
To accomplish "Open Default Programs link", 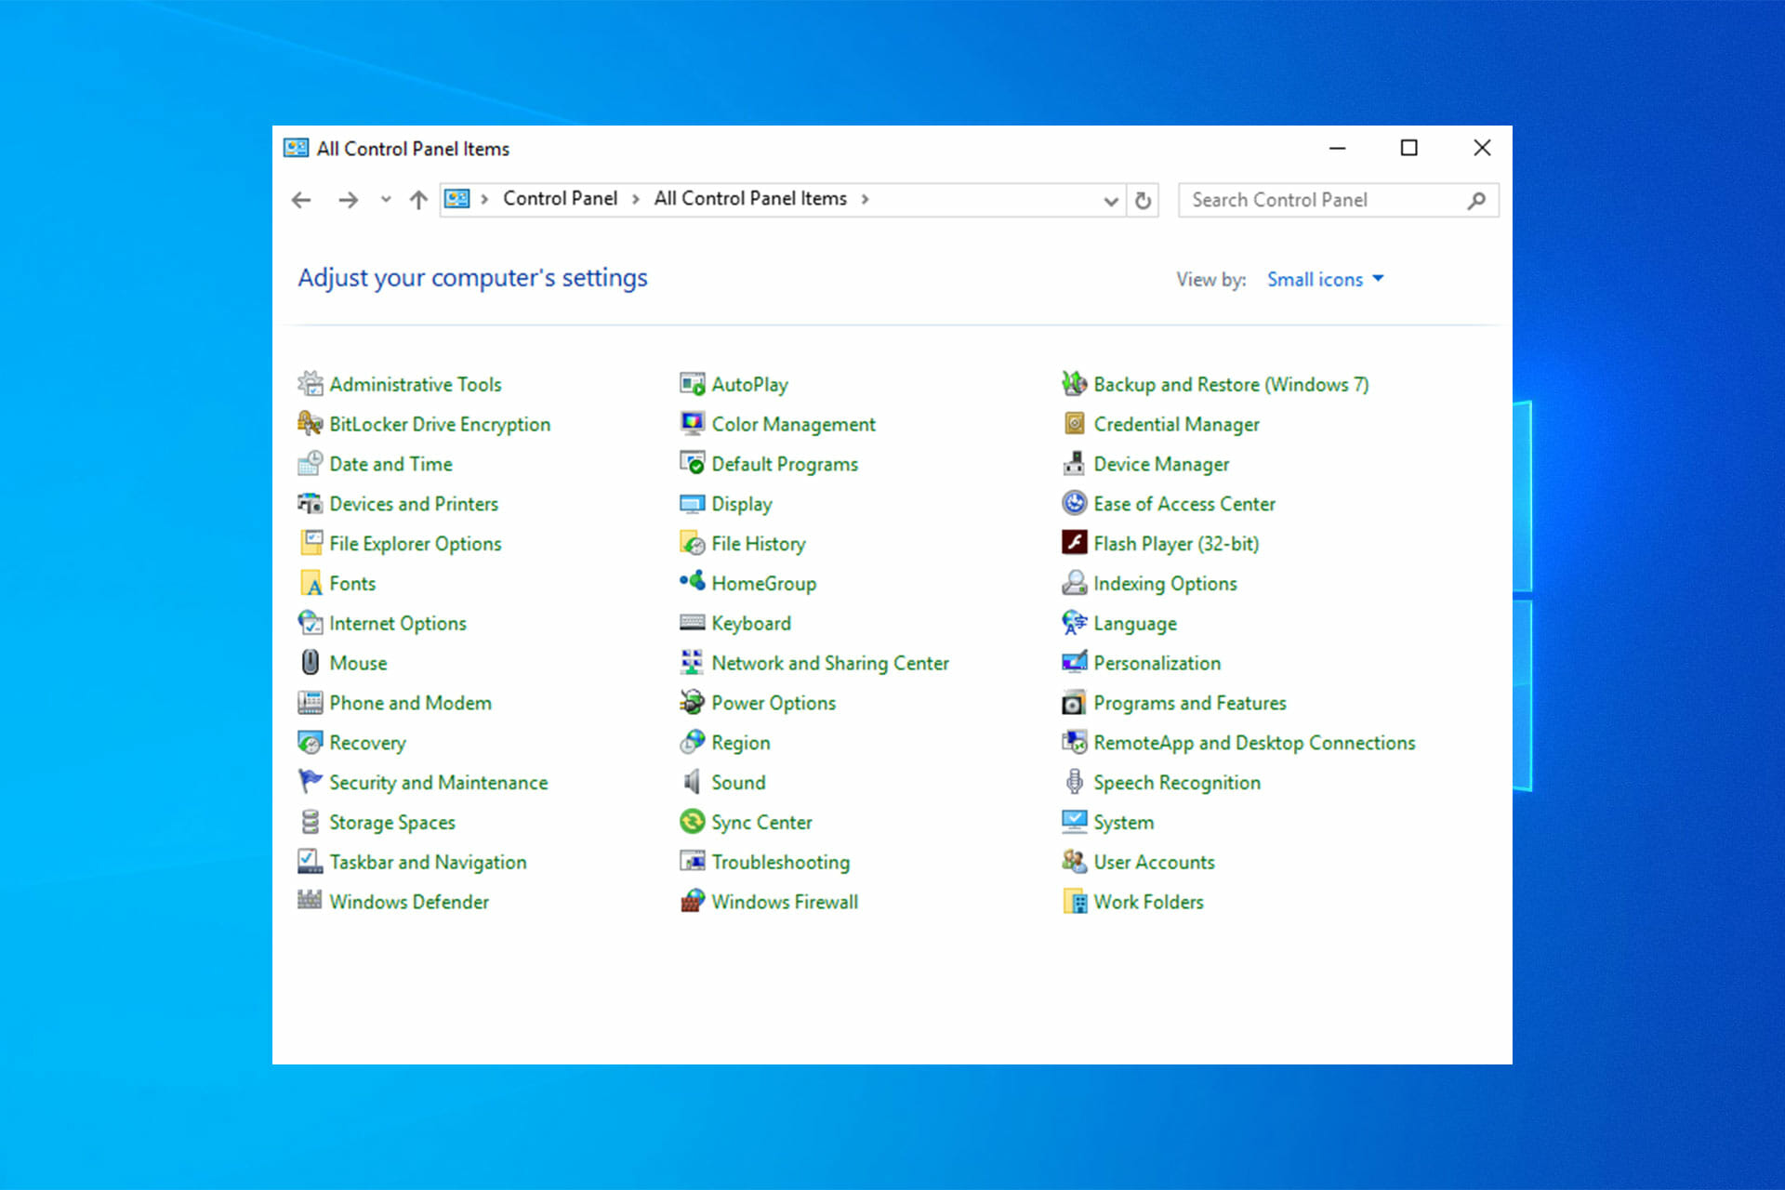I will 785,464.
